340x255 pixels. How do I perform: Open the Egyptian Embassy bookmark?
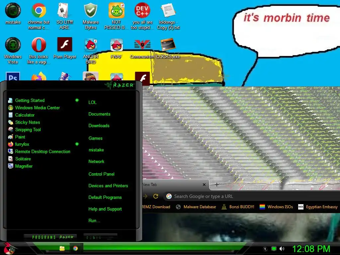point(318,207)
